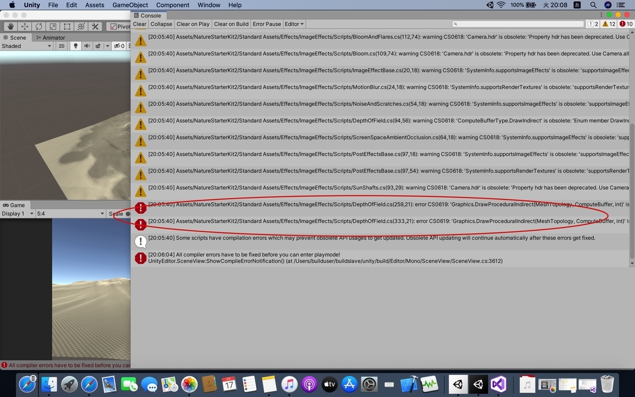Open the Shaded draw mode dropdown
635x397 pixels.
pyautogui.click(x=26, y=46)
